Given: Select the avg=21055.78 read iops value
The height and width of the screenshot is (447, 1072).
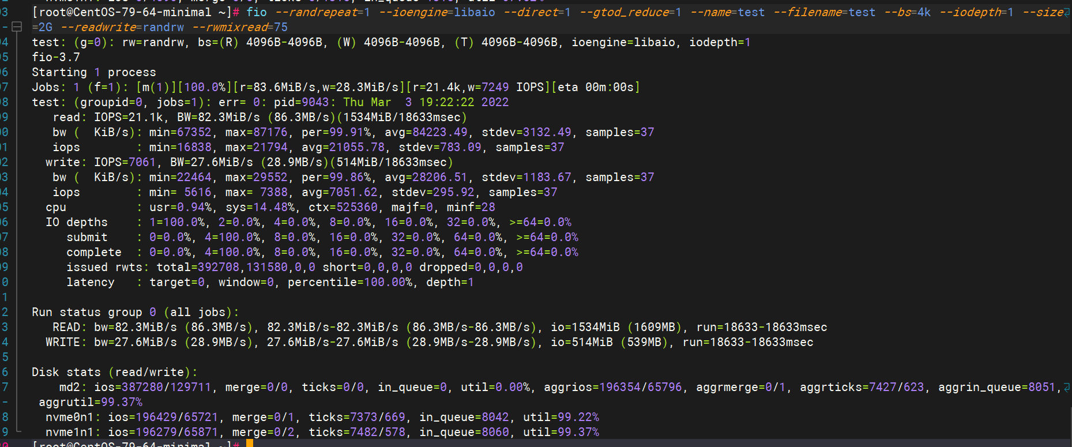Looking at the screenshot, I should click(343, 147).
